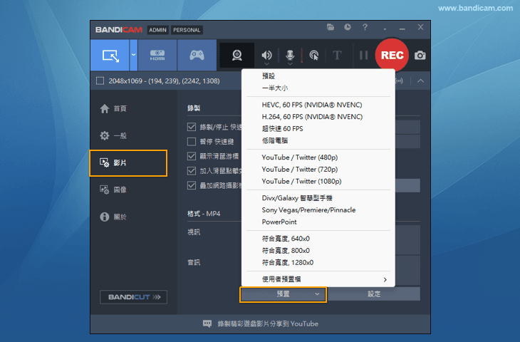Toggle the 加入滑鼠點擊效果 checkbox

192,171
